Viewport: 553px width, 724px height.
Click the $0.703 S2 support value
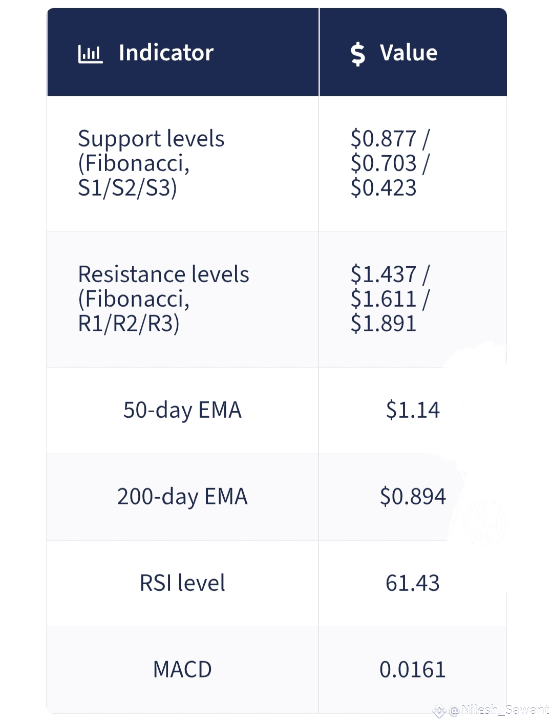[x=384, y=163]
